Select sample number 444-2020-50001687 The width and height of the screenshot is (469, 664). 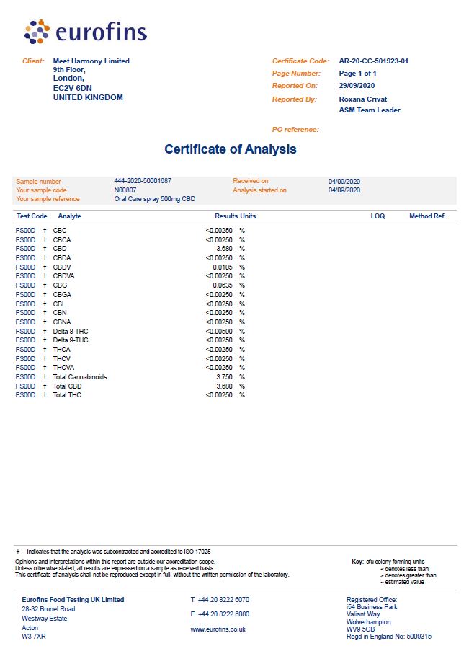coord(143,181)
